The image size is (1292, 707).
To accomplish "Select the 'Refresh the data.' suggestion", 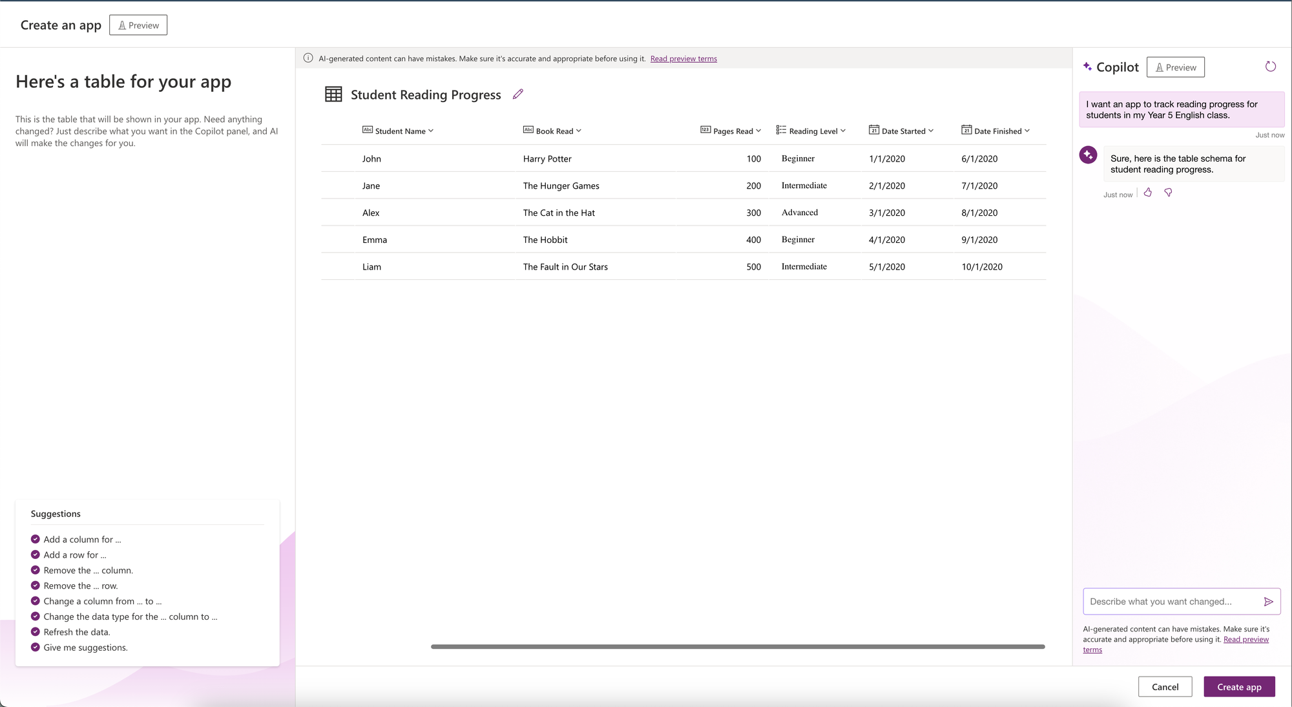I will pyautogui.click(x=77, y=633).
